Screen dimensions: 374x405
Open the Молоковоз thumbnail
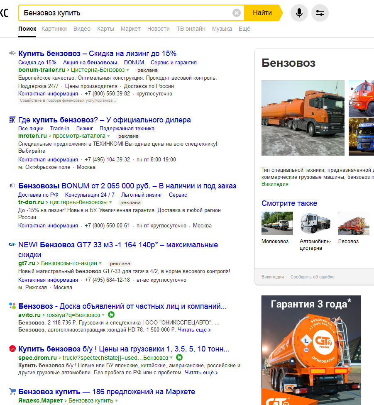(277, 223)
